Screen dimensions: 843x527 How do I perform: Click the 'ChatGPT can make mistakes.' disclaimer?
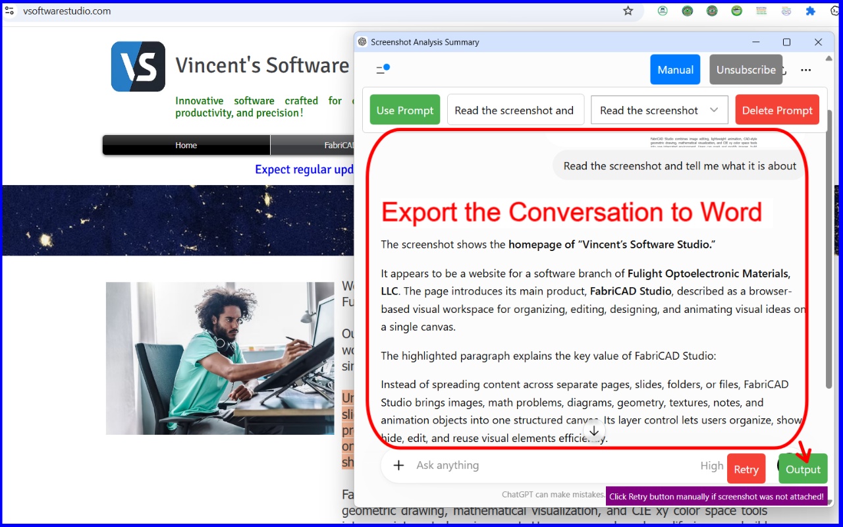click(553, 495)
